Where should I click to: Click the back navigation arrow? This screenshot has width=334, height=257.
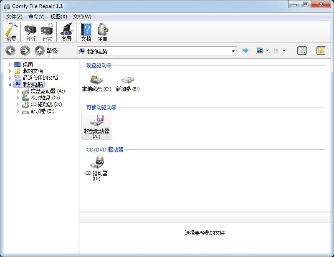tap(10, 50)
